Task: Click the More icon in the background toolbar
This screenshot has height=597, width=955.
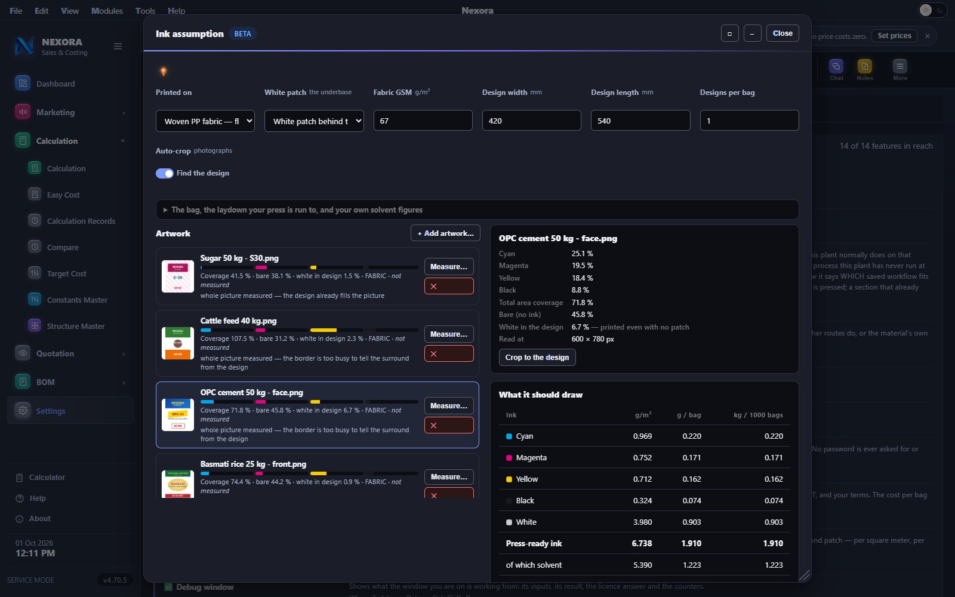Action: 899,66
